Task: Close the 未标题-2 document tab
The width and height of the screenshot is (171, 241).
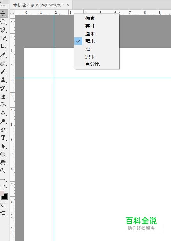Action: coord(68,5)
